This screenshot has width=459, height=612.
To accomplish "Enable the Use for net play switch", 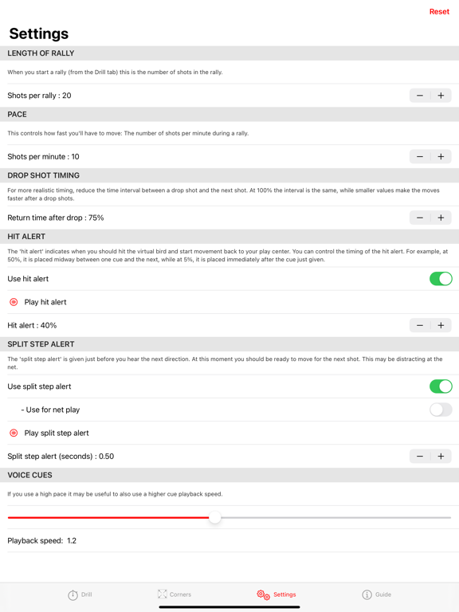I will tap(441, 410).
